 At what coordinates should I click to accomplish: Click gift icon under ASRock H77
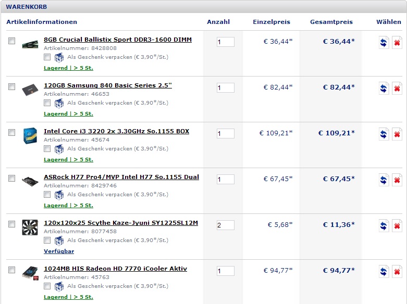[59, 195]
